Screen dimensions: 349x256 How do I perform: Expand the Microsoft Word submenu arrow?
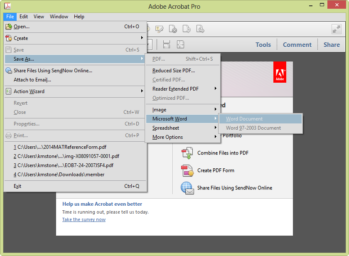tap(216, 118)
